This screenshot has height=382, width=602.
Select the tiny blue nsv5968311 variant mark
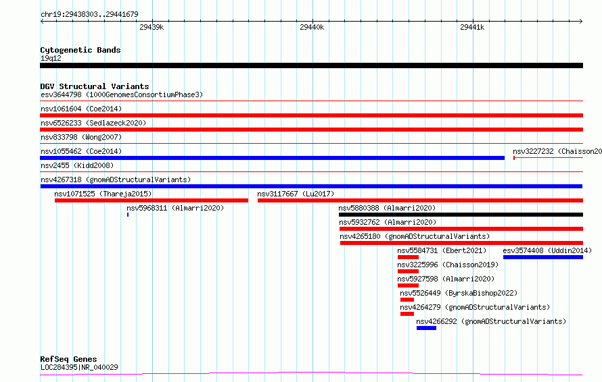[128, 215]
